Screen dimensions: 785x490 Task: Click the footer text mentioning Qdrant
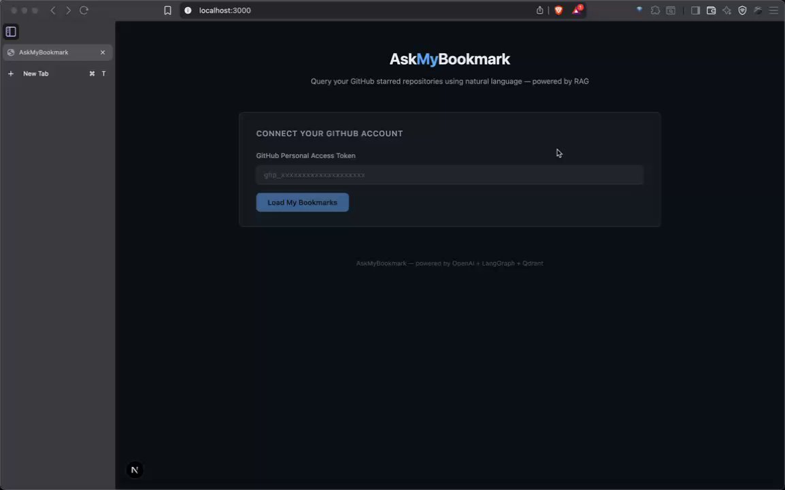[450, 263]
